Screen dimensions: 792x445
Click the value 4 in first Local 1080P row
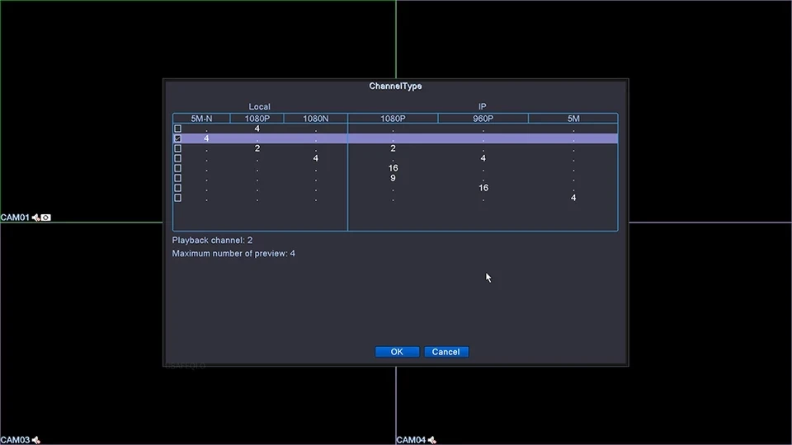(x=257, y=129)
